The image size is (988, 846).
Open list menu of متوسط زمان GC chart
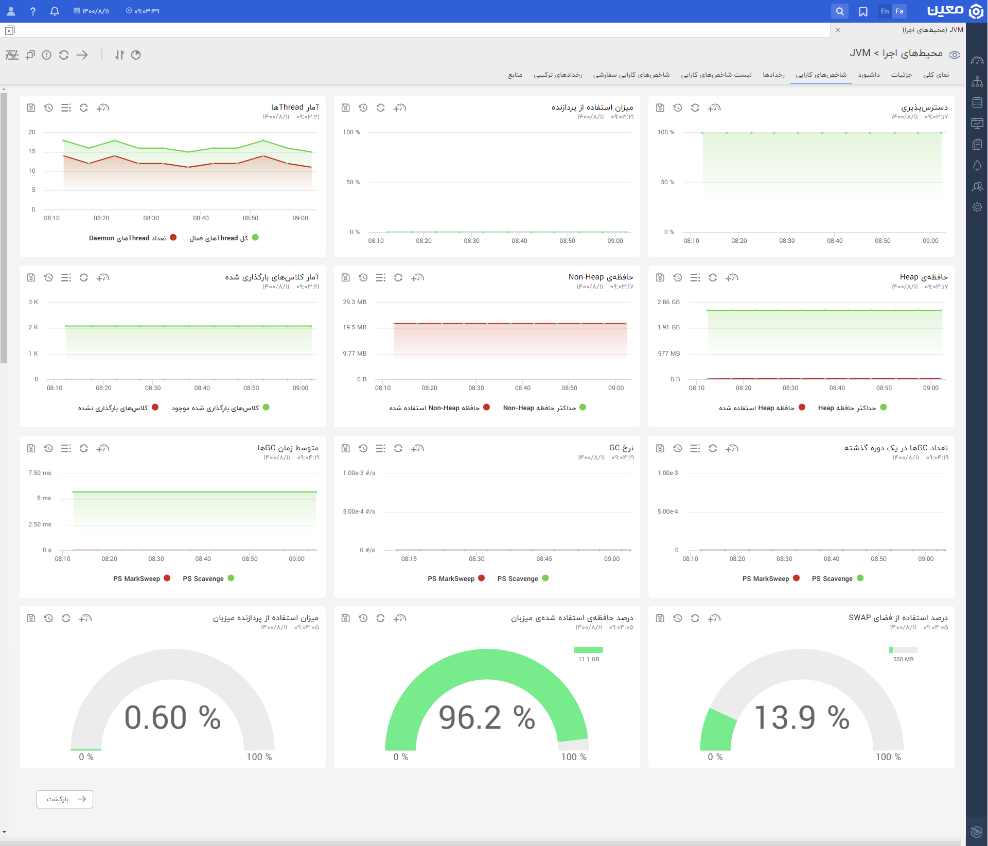(x=66, y=448)
